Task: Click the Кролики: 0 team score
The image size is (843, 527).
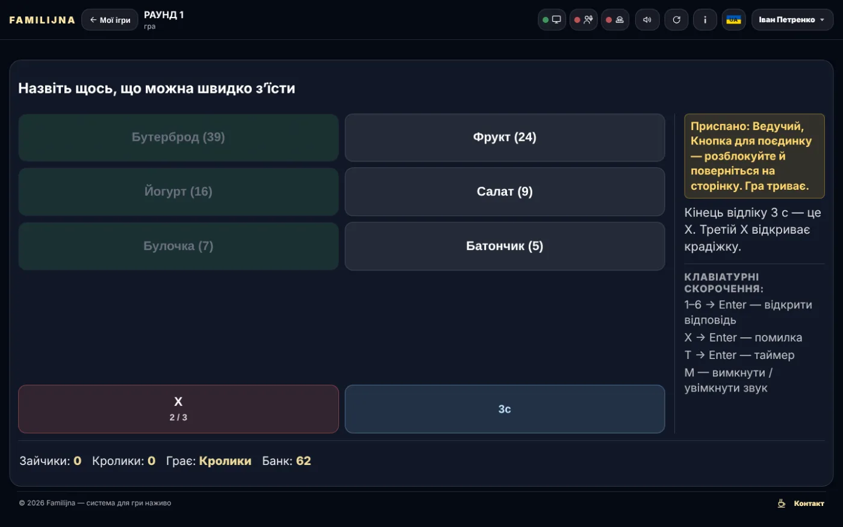Action: (x=124, y=461)
